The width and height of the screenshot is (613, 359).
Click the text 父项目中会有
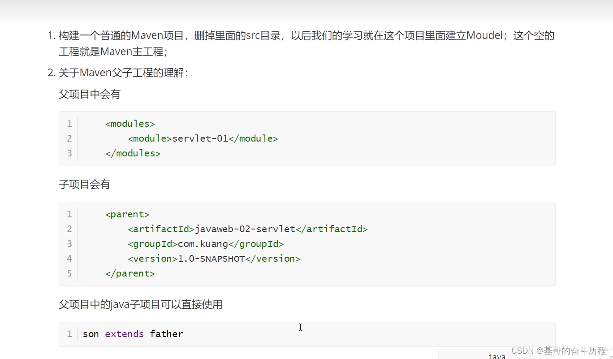(89, 94)
